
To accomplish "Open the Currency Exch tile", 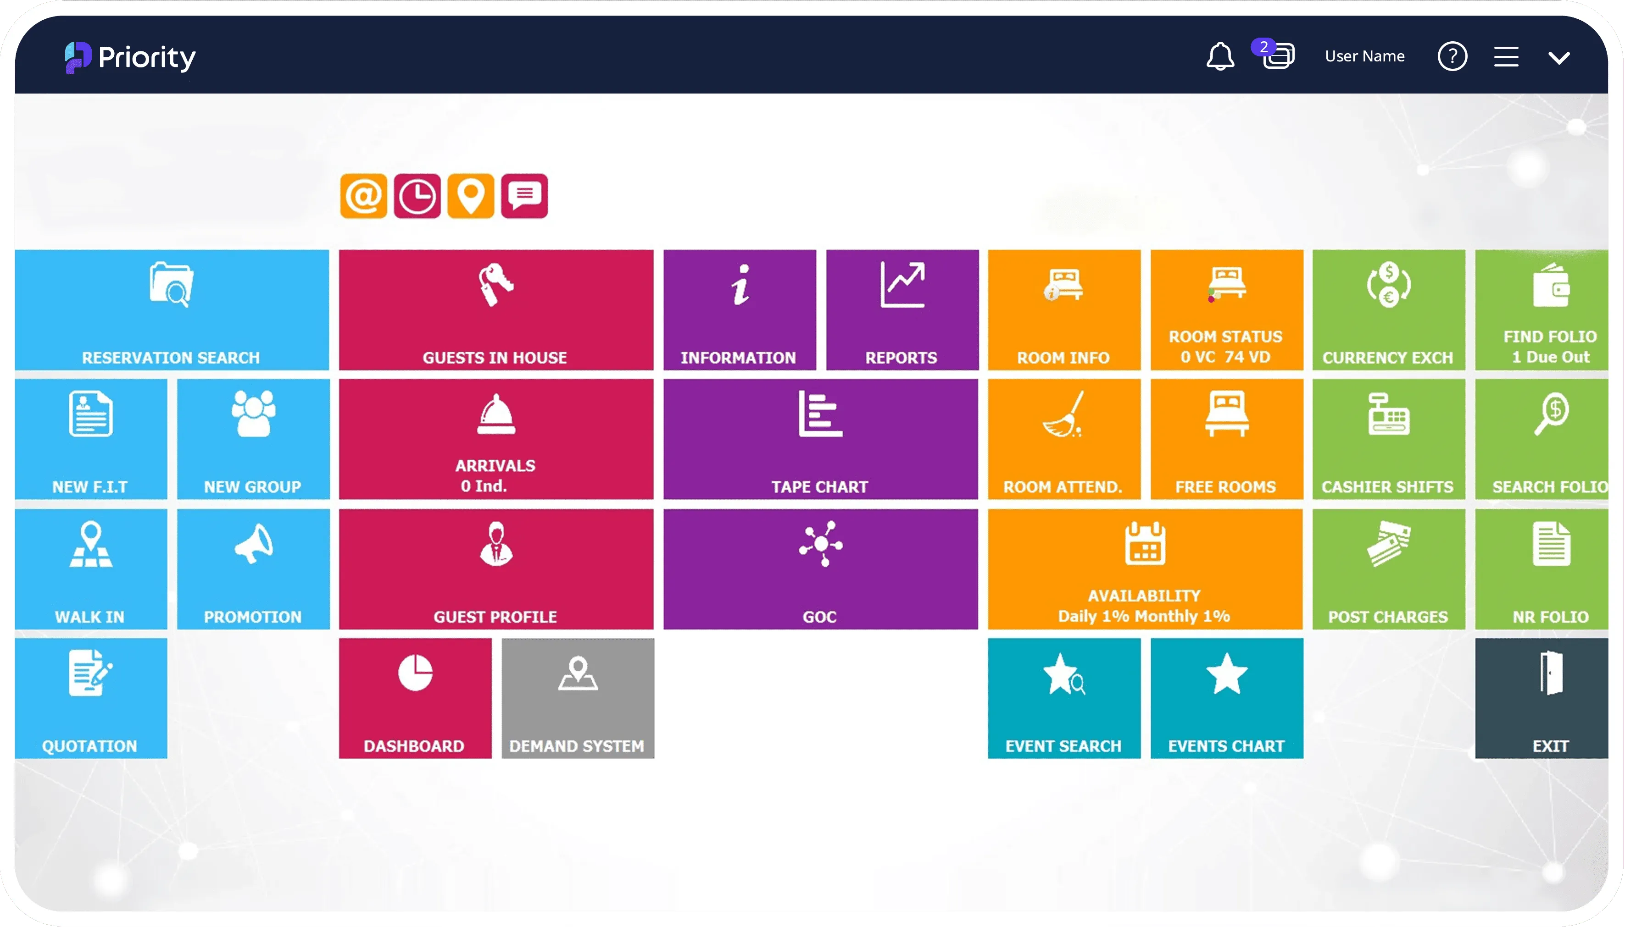I will click(1388, 310).
